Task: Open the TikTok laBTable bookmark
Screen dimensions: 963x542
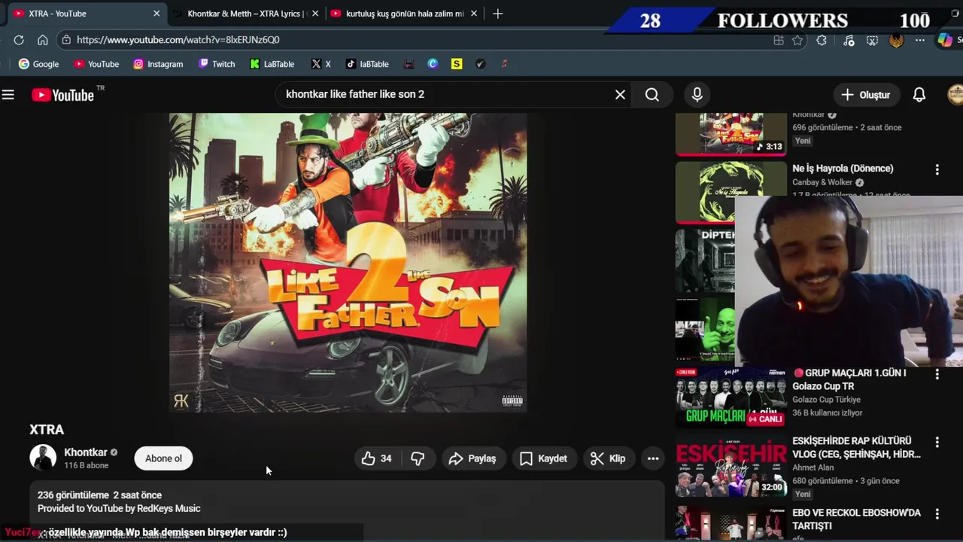Action: tap(367, 64)
